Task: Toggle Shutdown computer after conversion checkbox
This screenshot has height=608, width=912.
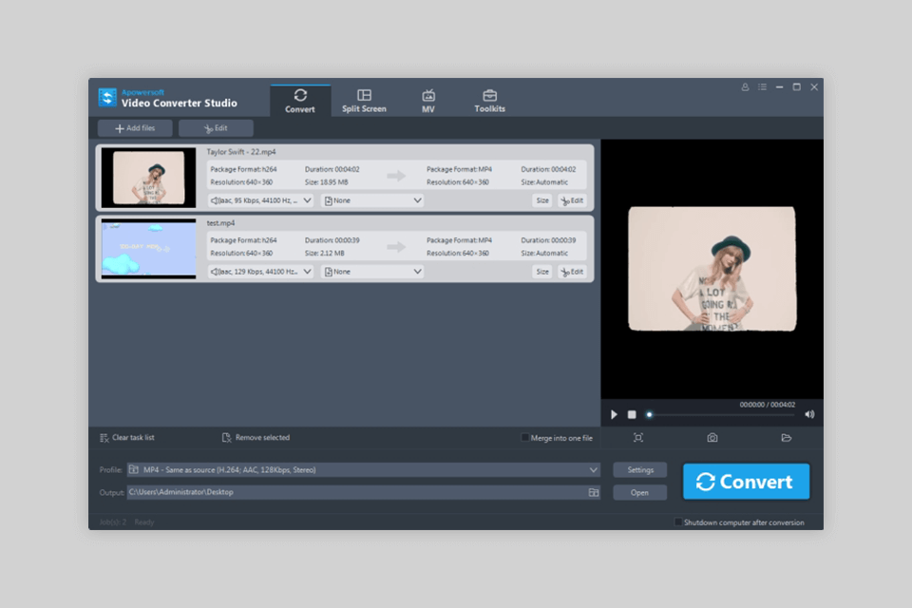Action: (678, 522)
